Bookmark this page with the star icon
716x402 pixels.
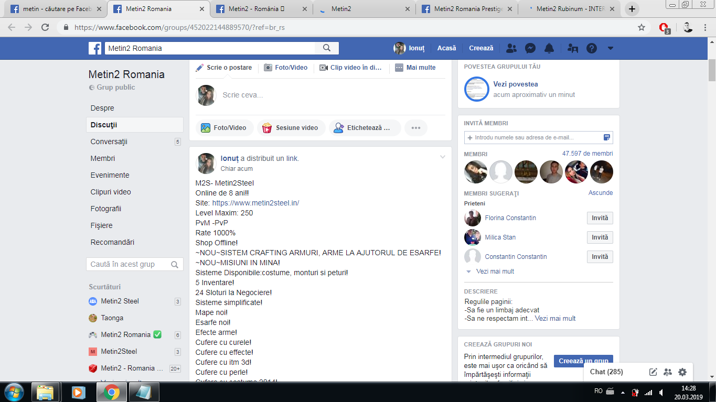[642, 27]
